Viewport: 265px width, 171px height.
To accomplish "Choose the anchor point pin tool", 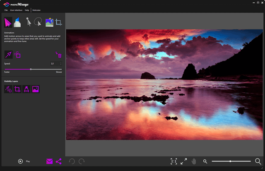I will coord(29,22).
